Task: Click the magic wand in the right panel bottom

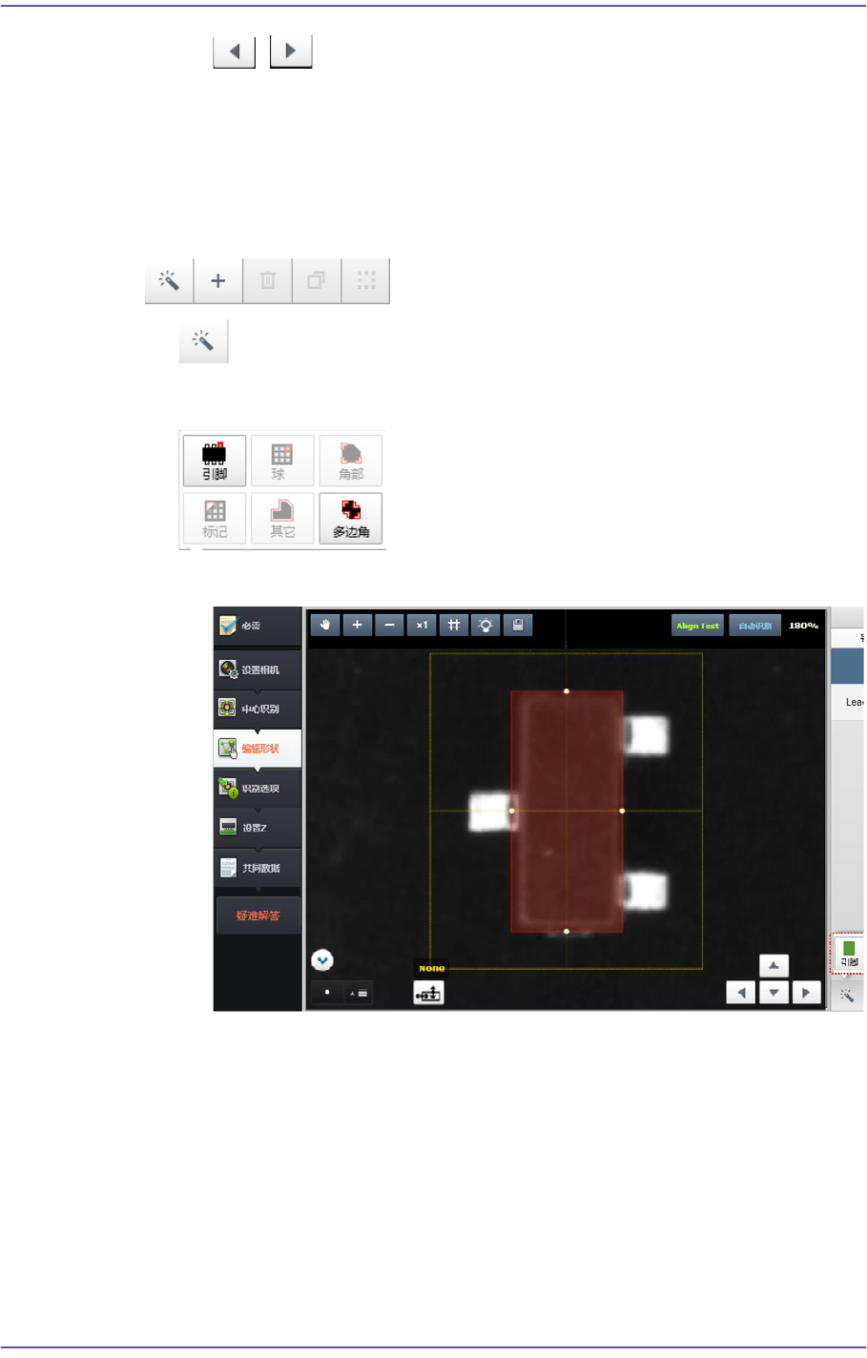Action: coord(847,996)
